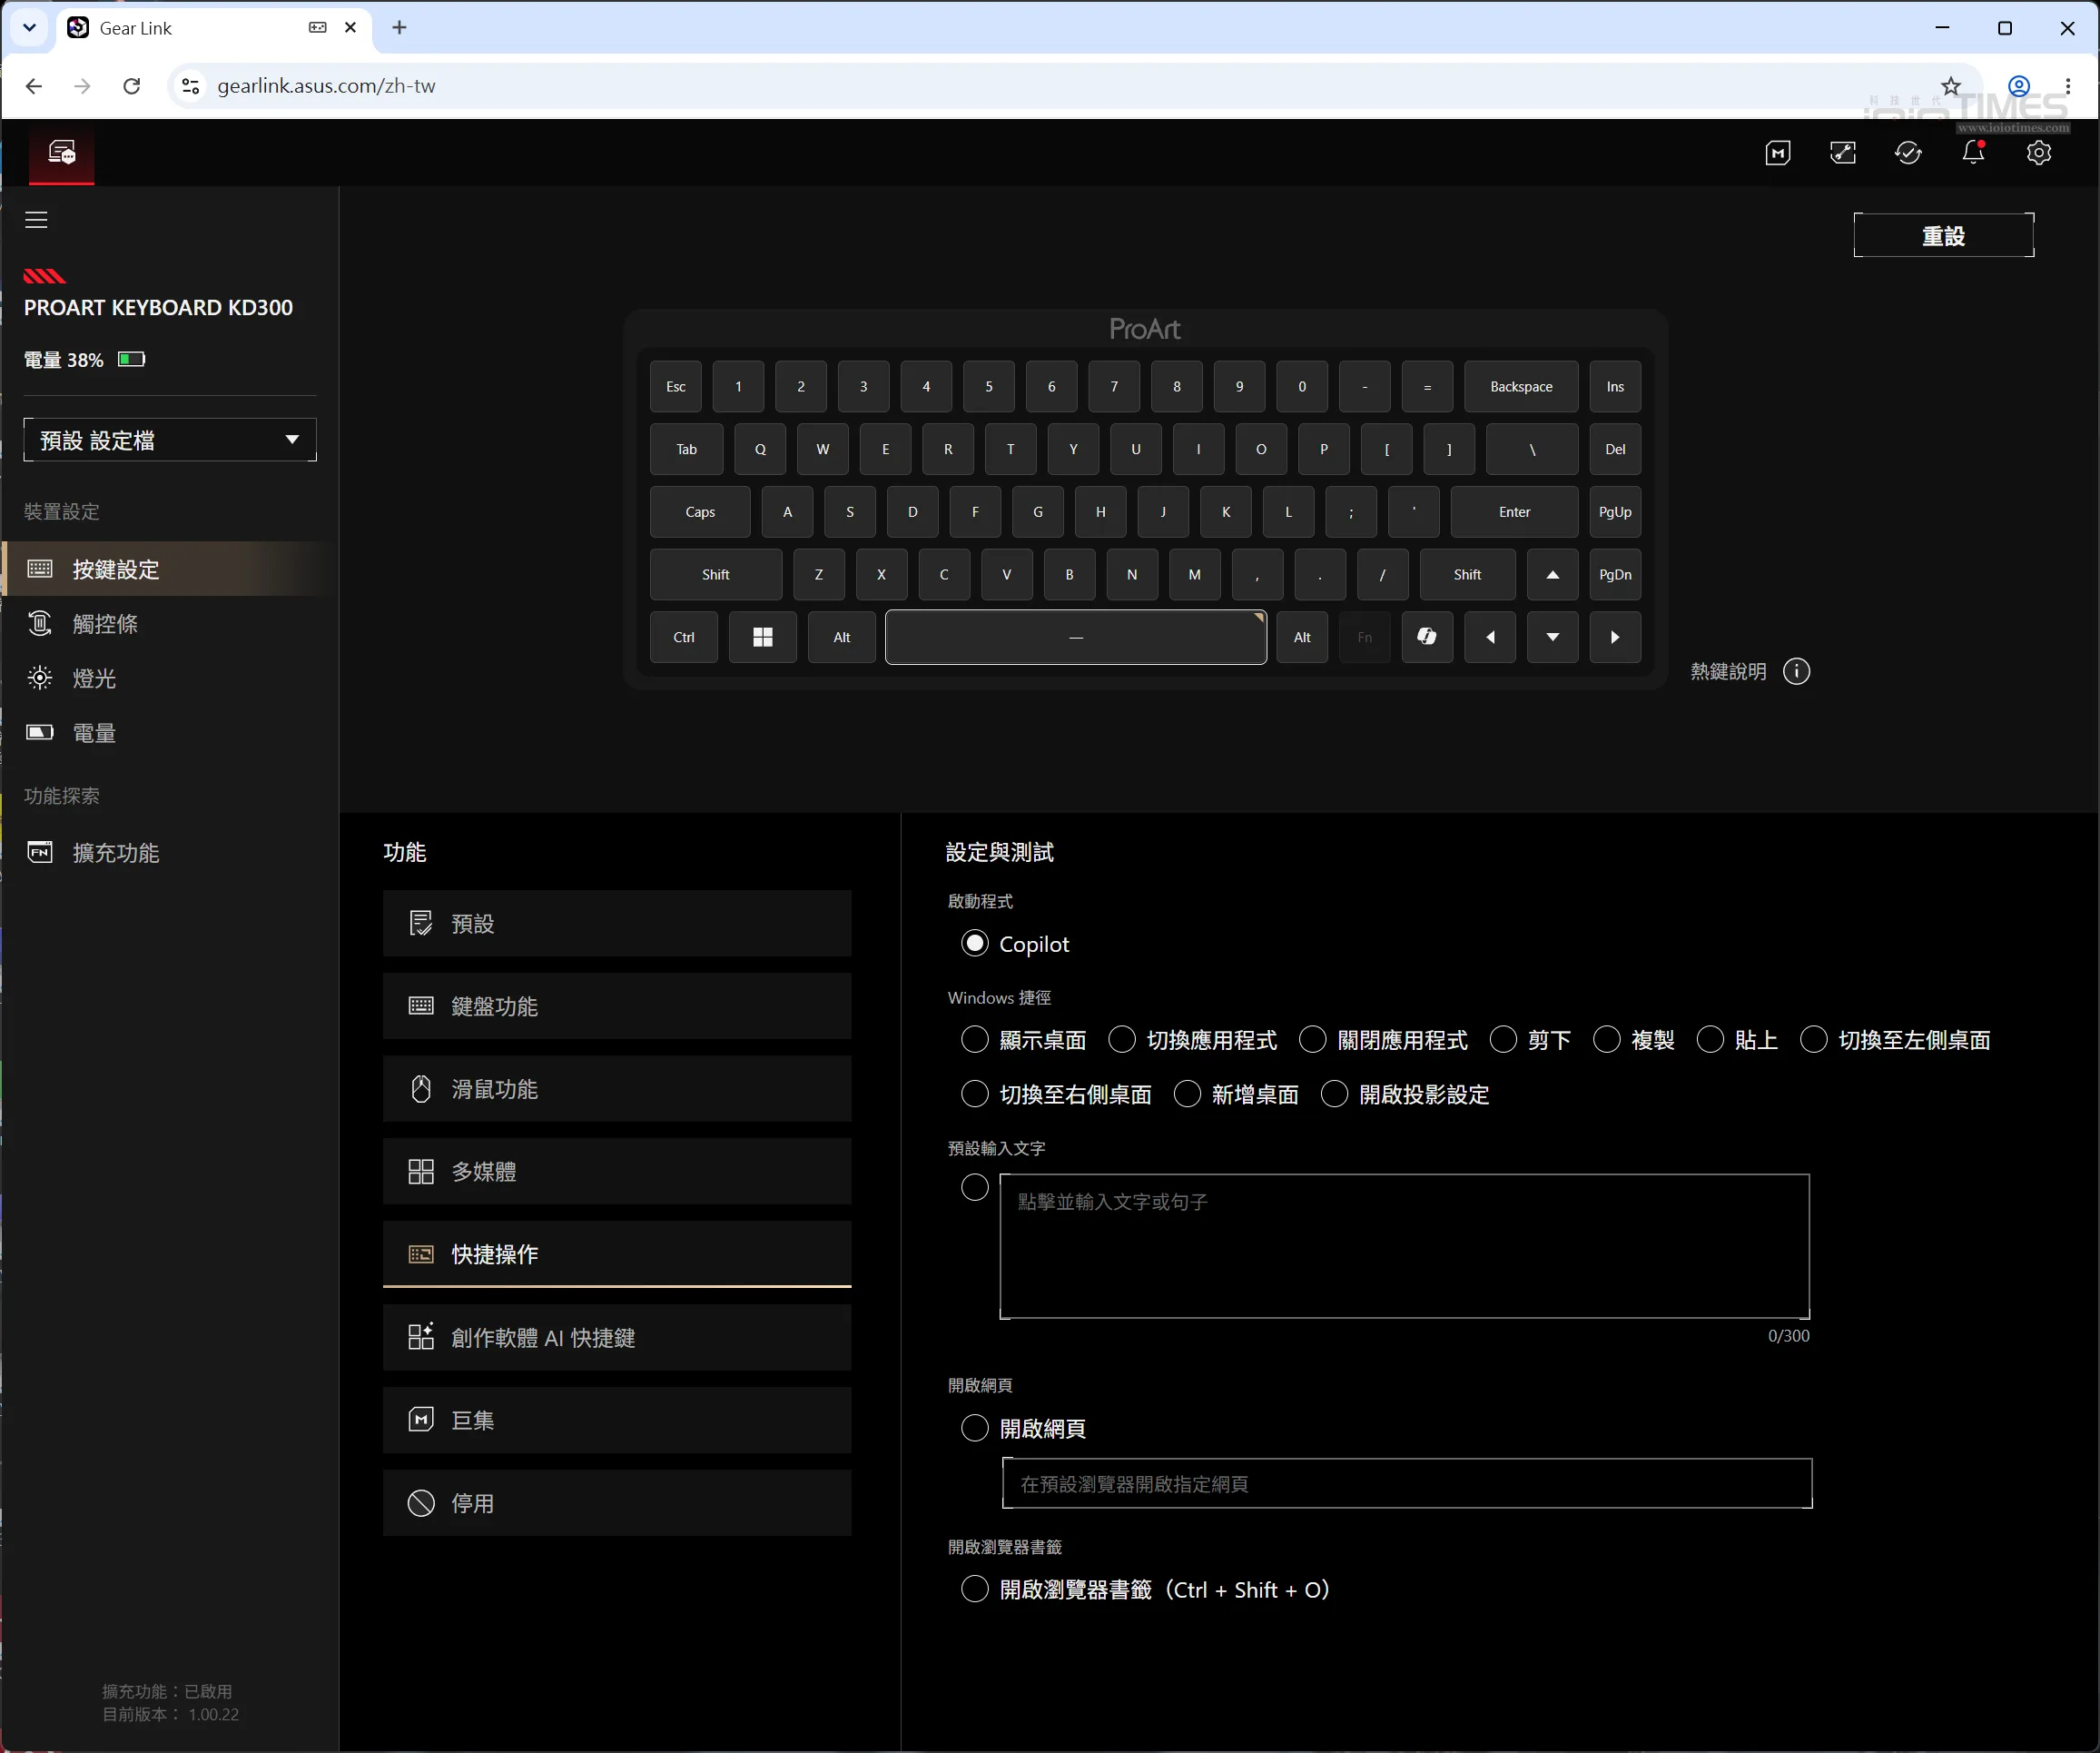
Task: Choose the 創作軟體 AI 快捷鍵 category
Action: [617, 1338]
